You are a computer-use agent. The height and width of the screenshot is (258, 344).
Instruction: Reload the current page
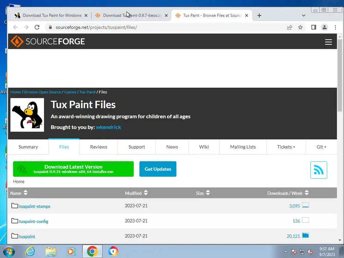37,27
